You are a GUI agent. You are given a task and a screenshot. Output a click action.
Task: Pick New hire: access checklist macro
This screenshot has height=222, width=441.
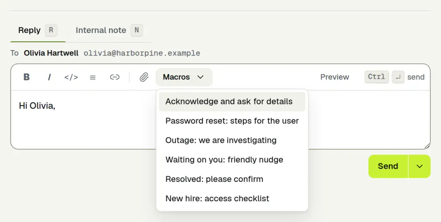(x=232, y=199)
